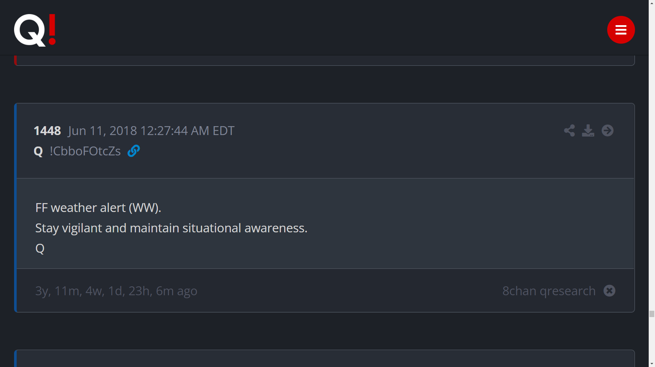Image resolution: width=655 pixels, height=367 pixels.
Task: Download post 1448 with download icon
Action: click(x=588, y=131)
